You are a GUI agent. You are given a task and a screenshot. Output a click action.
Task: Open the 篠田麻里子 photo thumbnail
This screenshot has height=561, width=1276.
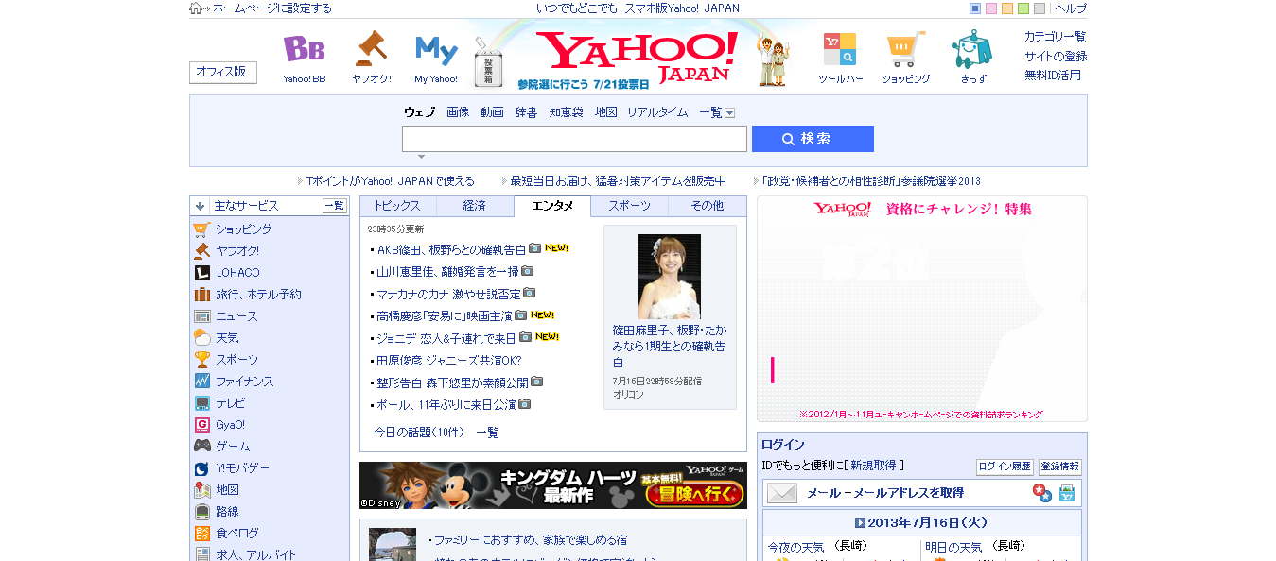click(670, 277)
